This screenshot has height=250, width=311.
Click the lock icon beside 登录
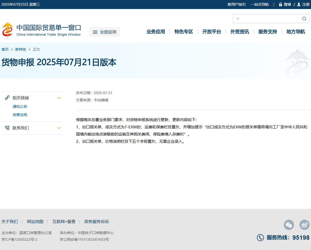[x=280, y=4]
